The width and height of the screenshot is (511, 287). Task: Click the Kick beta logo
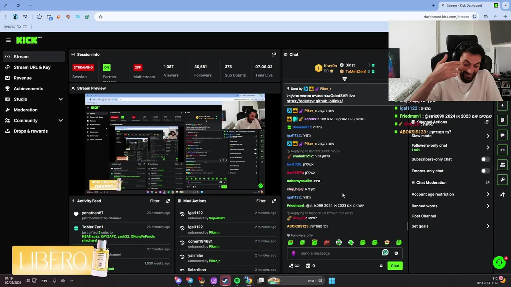(x=29, y=40)
